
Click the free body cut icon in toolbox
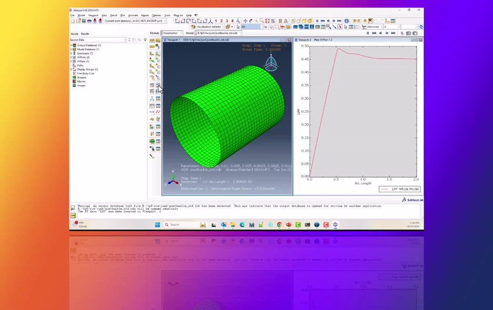pyautogui.click(x=152, y=134)
